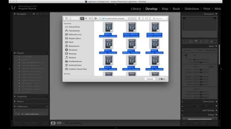Expand Smart Collections in Collections panel
231x129 pixels.
tap(19, 114)
